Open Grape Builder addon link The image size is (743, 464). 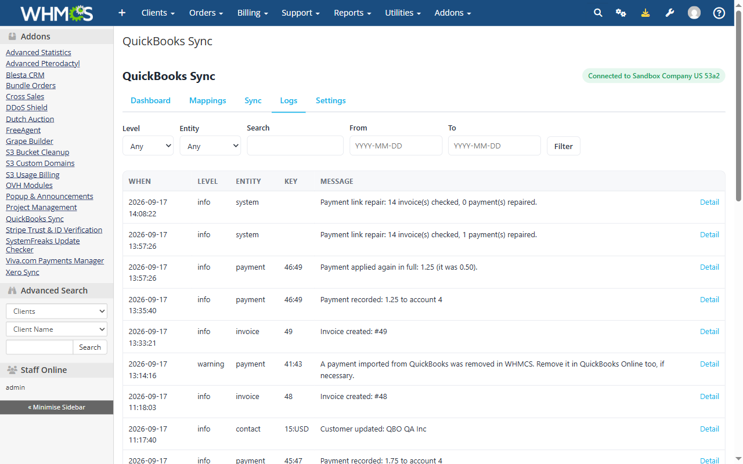(30, 142)
